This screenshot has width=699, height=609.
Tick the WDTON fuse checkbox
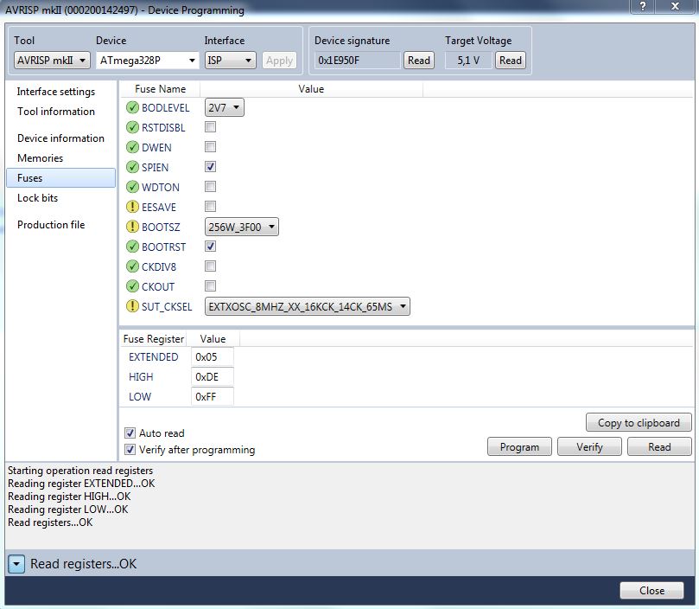[211, 186]
